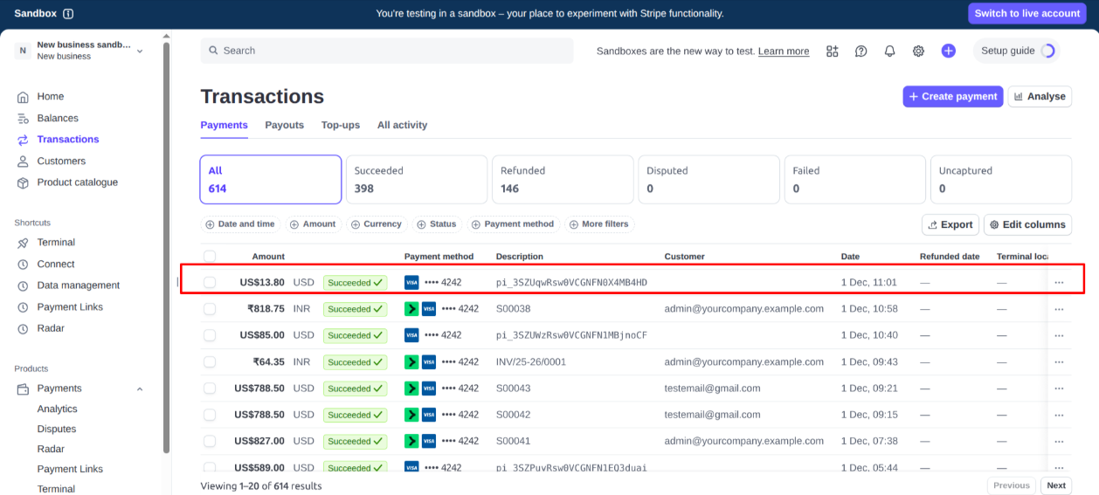
Task: Open Terminal shortcut in sidebar
Action: click(56, 243)
